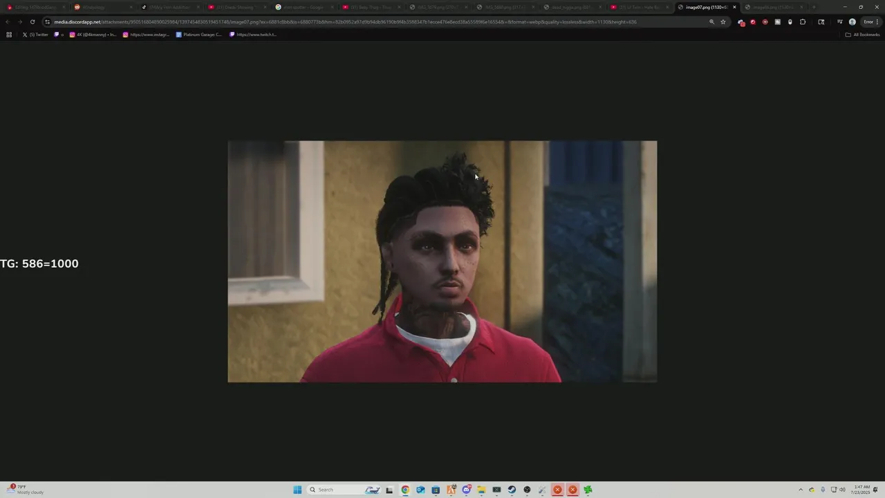Open the notifications bell icon
Viewport: 885px width, 498px height.
click(x=875, y=490)
